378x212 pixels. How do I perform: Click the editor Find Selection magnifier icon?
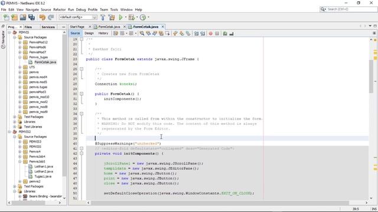(142, 34)
